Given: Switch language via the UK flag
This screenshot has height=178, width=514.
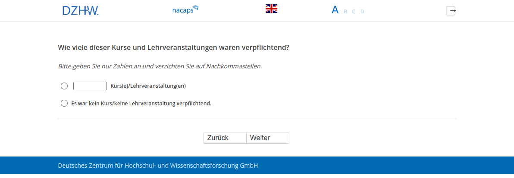Looking at the screenshot, I should click(271, 9).
